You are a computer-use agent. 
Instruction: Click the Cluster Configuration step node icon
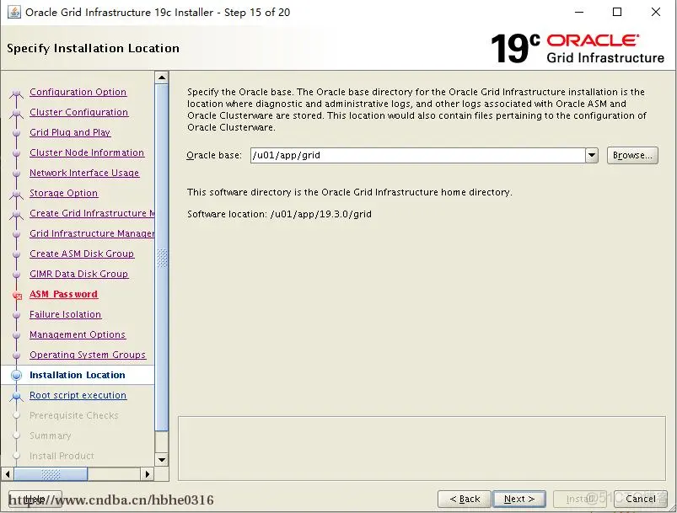pyautogui.click(x=16, y=113)
